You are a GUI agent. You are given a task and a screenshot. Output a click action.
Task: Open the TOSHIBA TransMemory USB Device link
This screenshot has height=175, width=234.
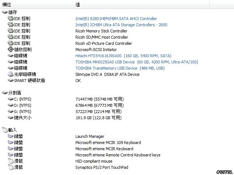tap(120, 68)
